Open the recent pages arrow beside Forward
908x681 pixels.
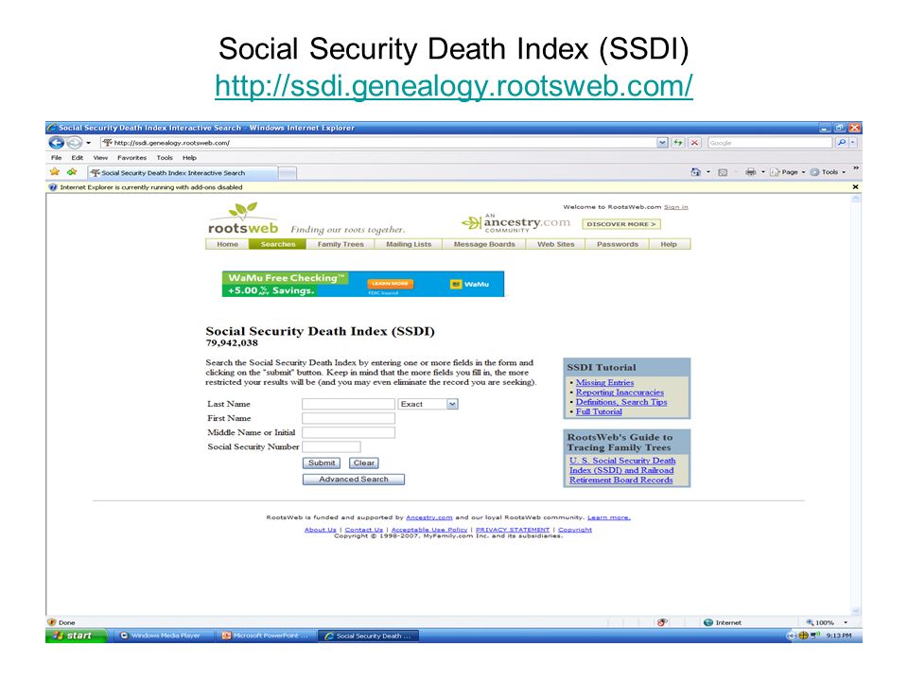89,143
